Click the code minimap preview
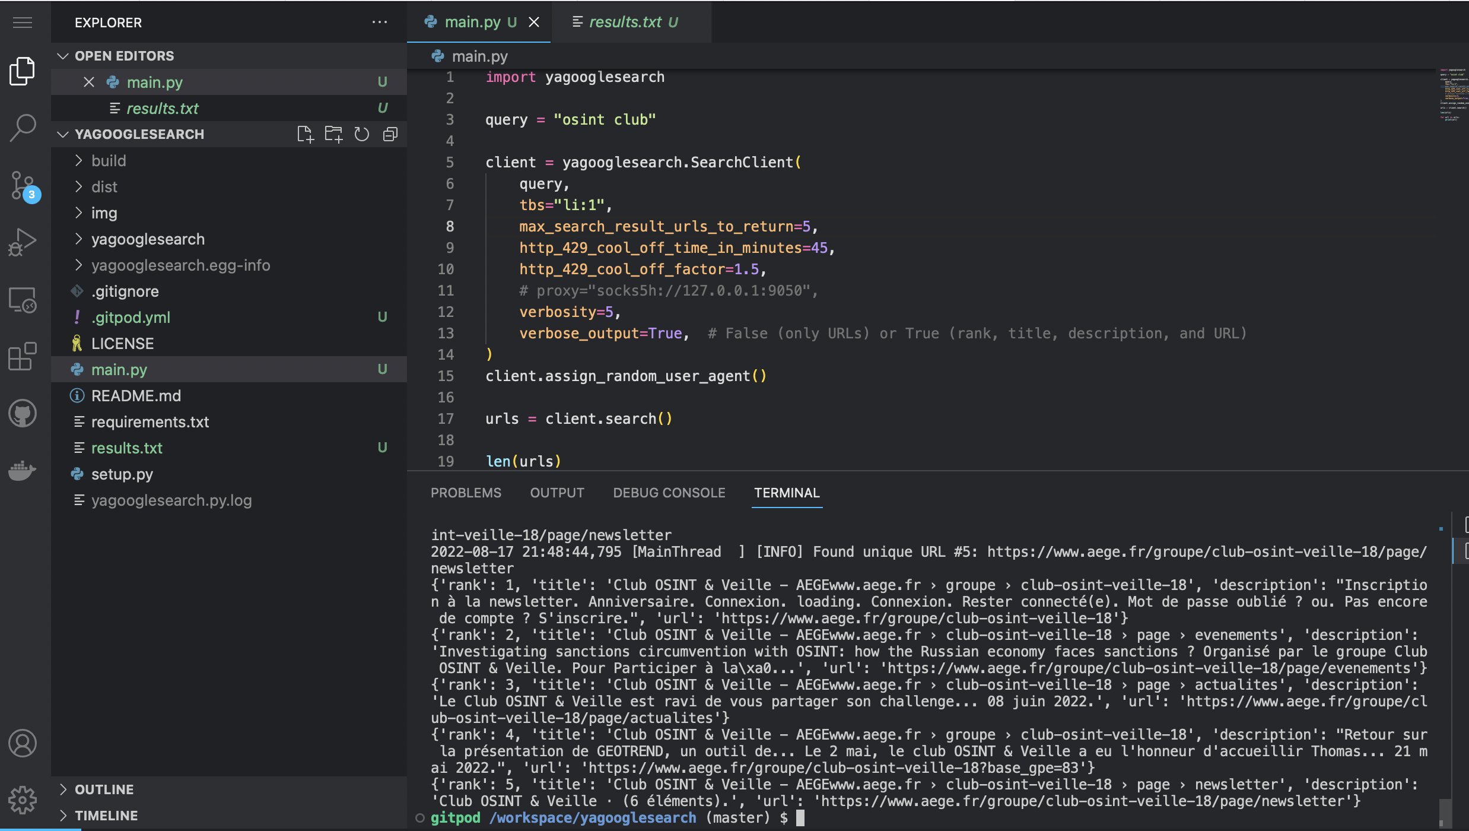The width and height of the screenshot is (1469, 831). (x=1452, y=95)
